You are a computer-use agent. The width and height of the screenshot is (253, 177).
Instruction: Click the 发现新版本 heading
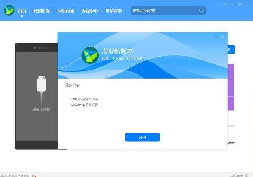[117, 51]
